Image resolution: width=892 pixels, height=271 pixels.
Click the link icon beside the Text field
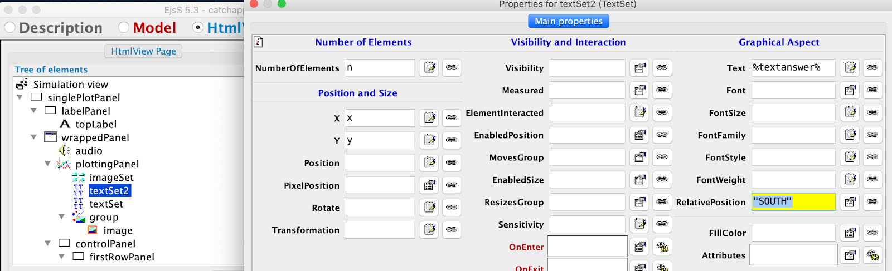point(872,68)
